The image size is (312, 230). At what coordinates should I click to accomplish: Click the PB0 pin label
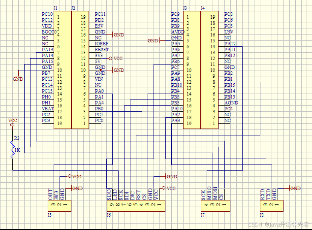pos(99,108)
